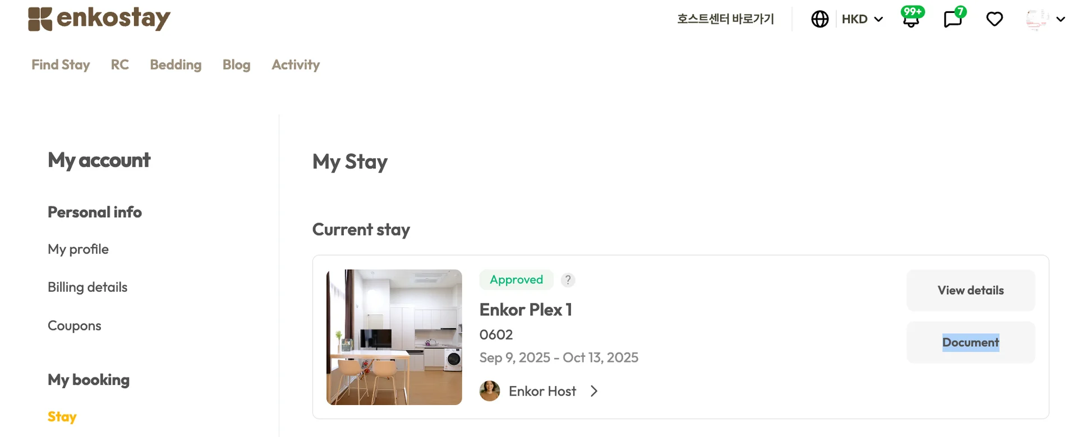Open the language globe icon
Image resolution: width=1077 pixels, height=437 pixels.
point(820,19)
